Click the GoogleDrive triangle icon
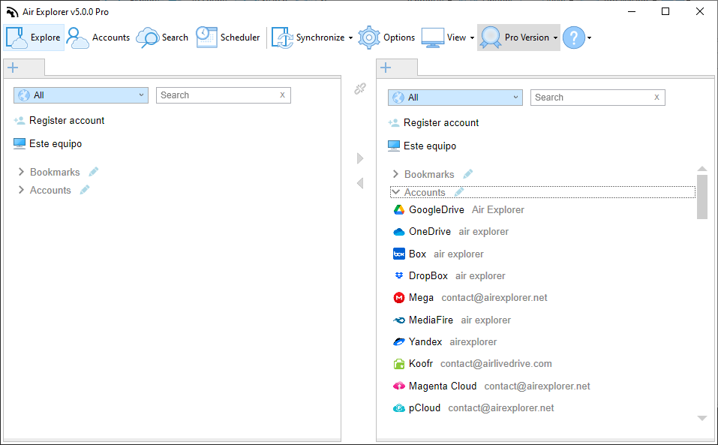 (399, 209)
